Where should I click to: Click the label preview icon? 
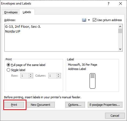click(93, 81)
